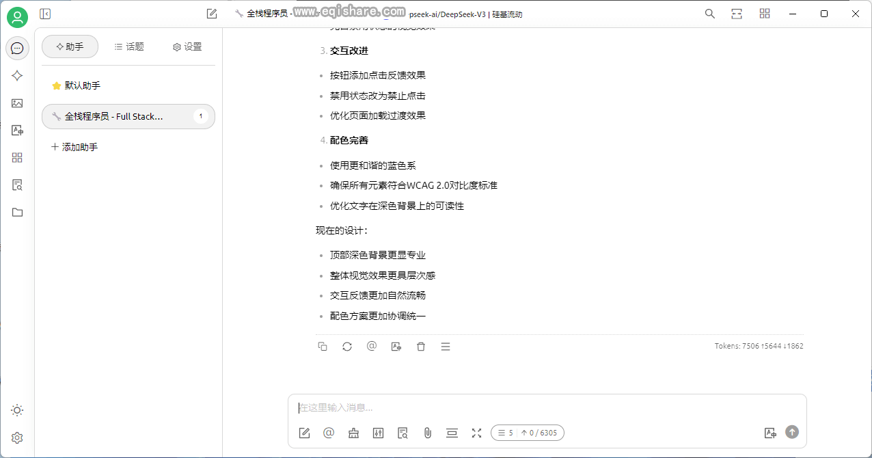Switch to the 设置 settings tab
Screen dimensions: 872x458
186,46
